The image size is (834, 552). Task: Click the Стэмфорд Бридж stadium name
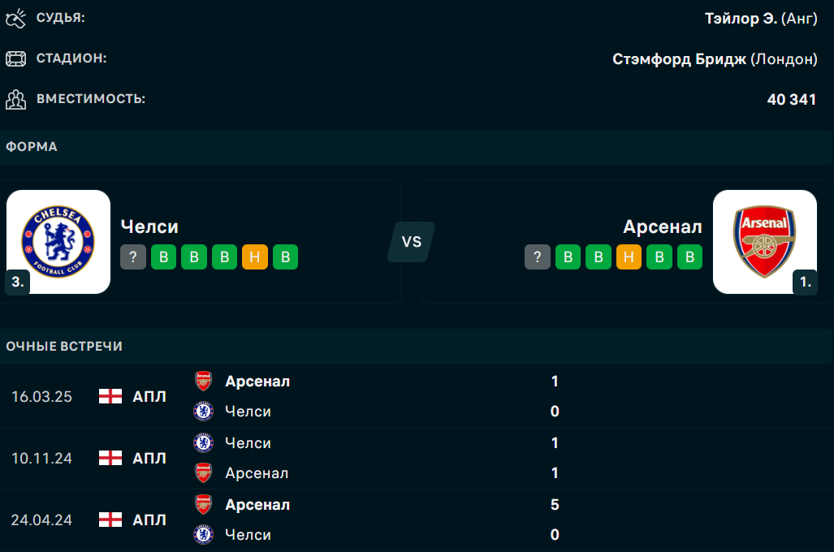point(679,59)
